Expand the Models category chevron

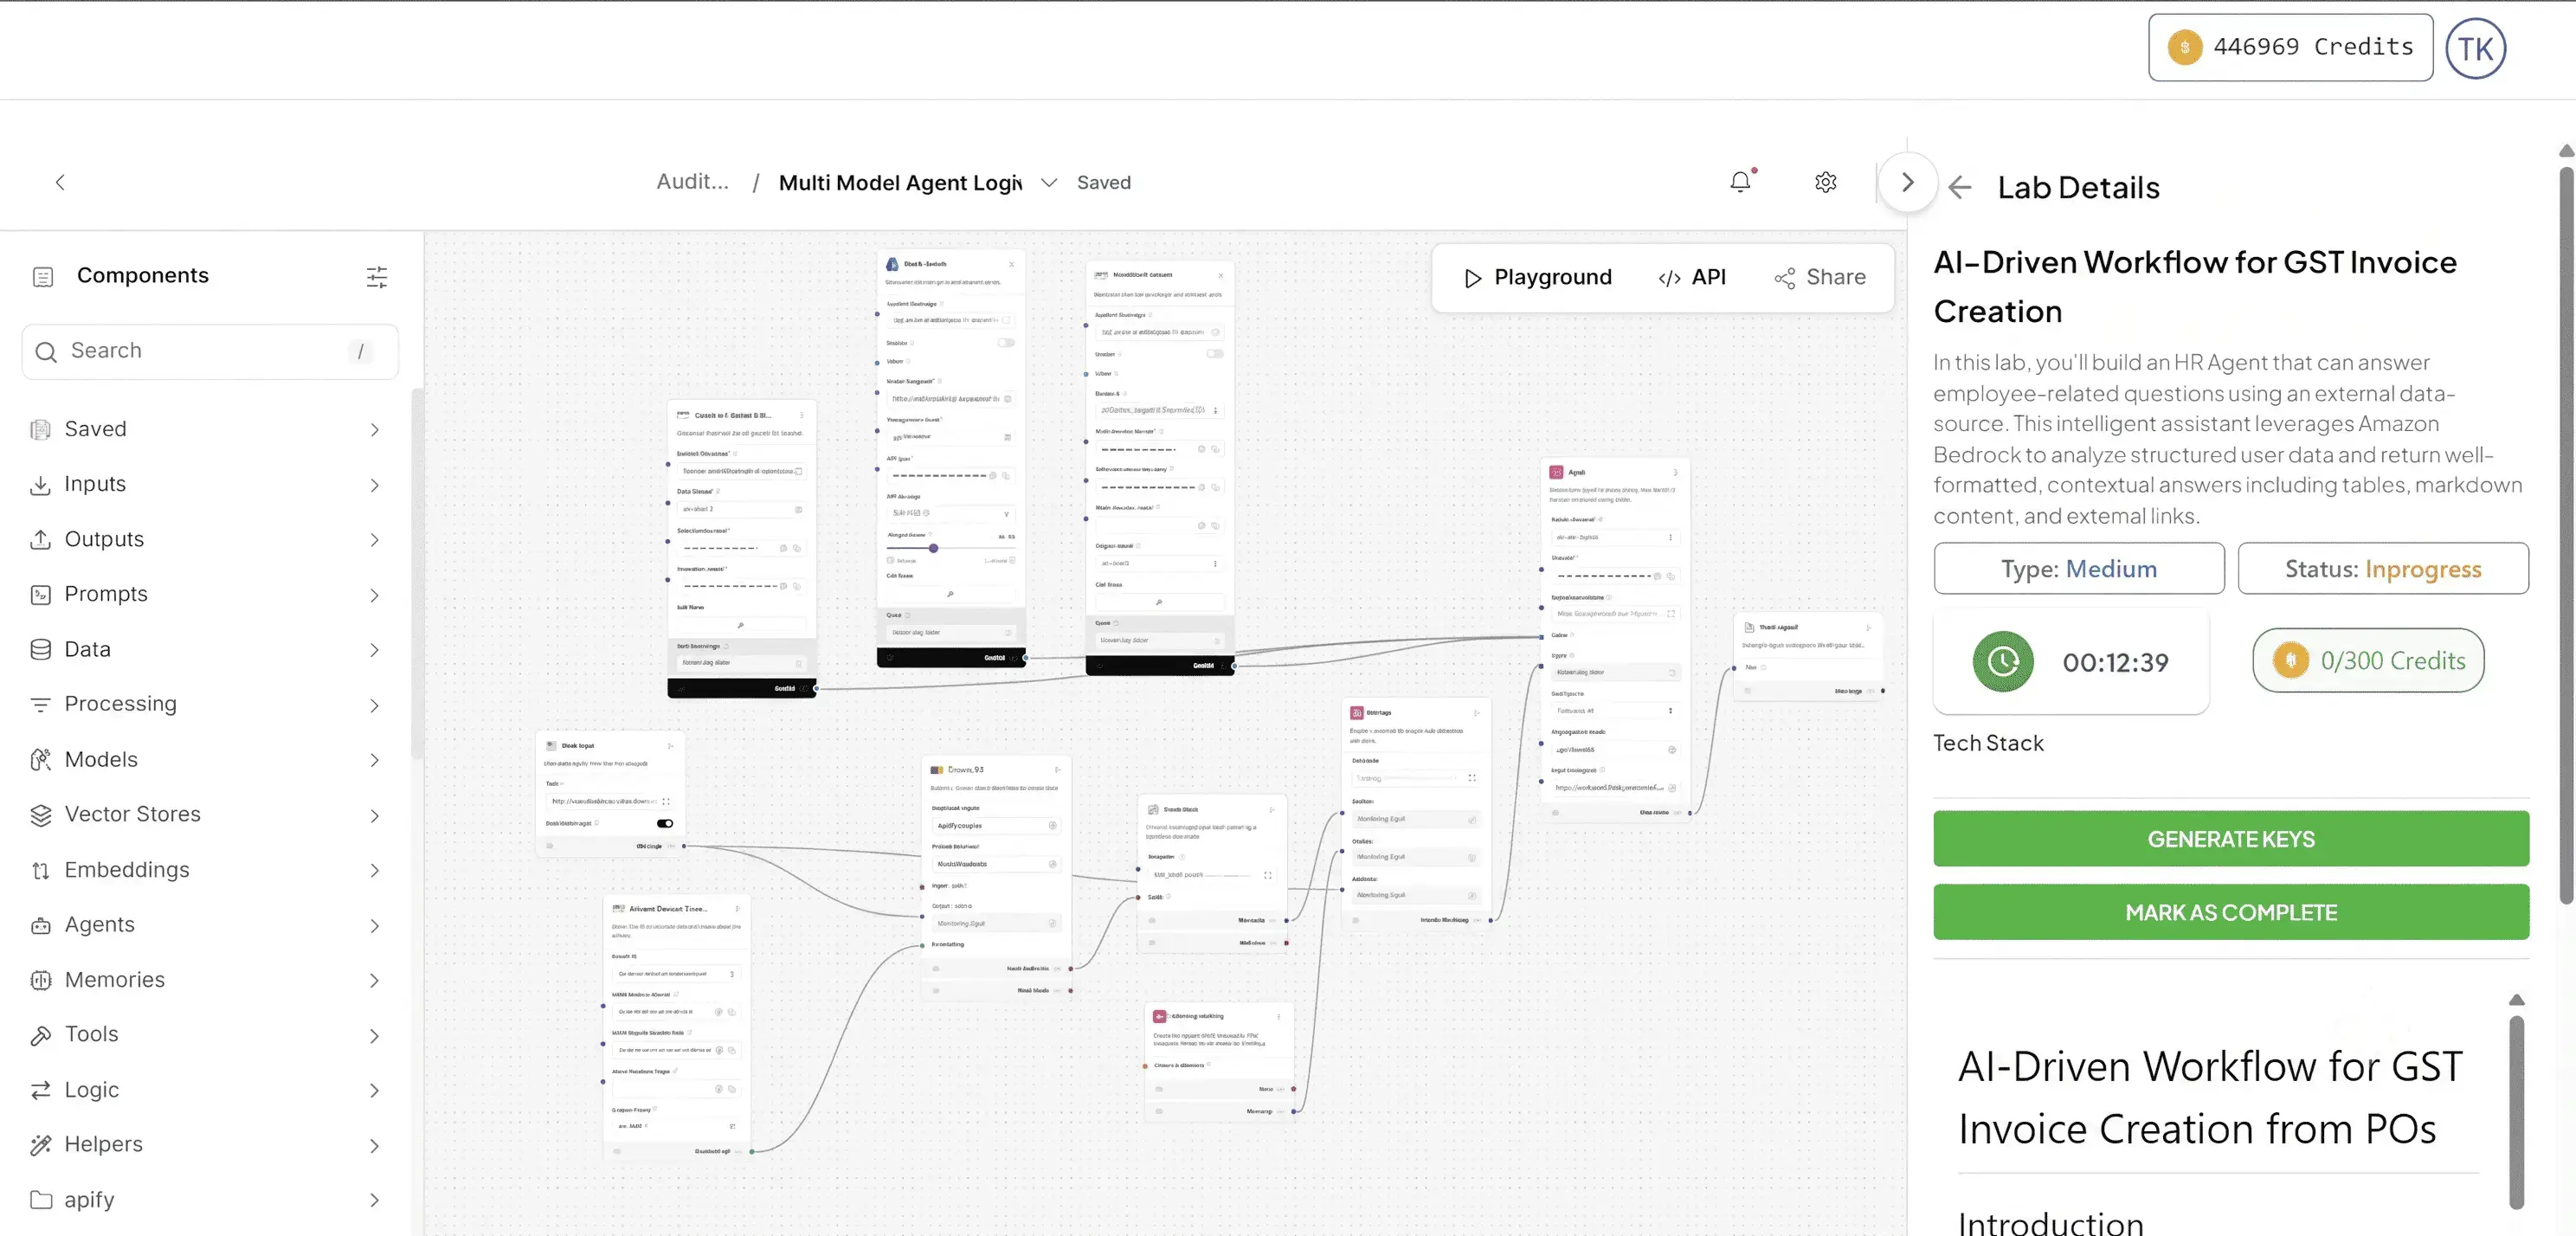[374, 760]
